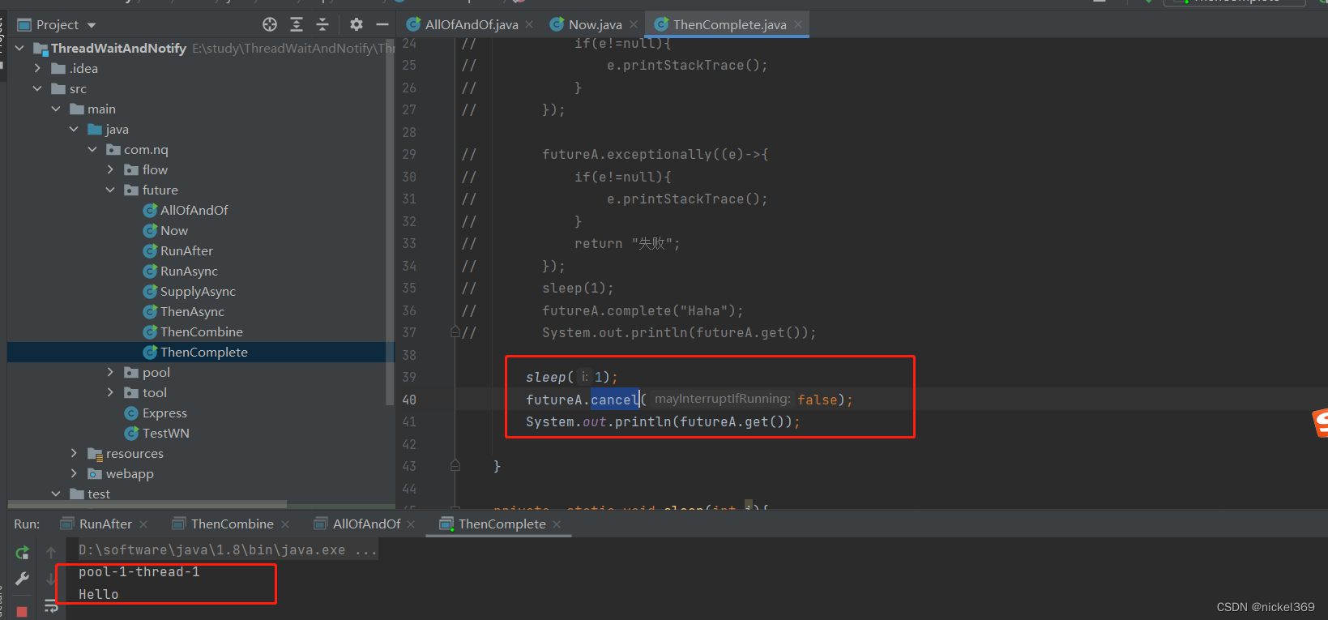Expand the webapp folder

click(x=74, y=474)
